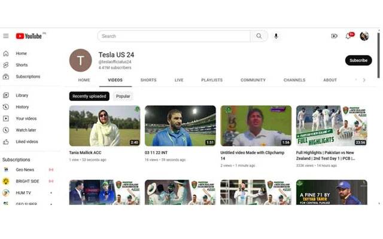
Task: Subscribe to Tesla US 24 channel
Action: [x=358, y=60]
